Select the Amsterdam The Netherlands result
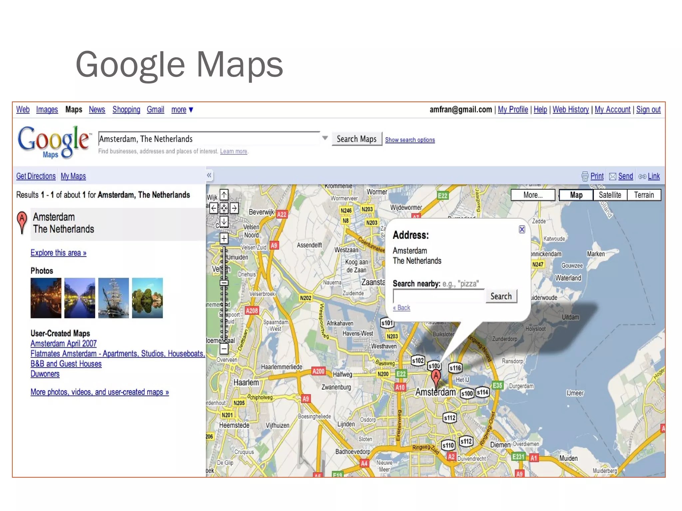This screenshot has height=511, width=682. (118, 224)
